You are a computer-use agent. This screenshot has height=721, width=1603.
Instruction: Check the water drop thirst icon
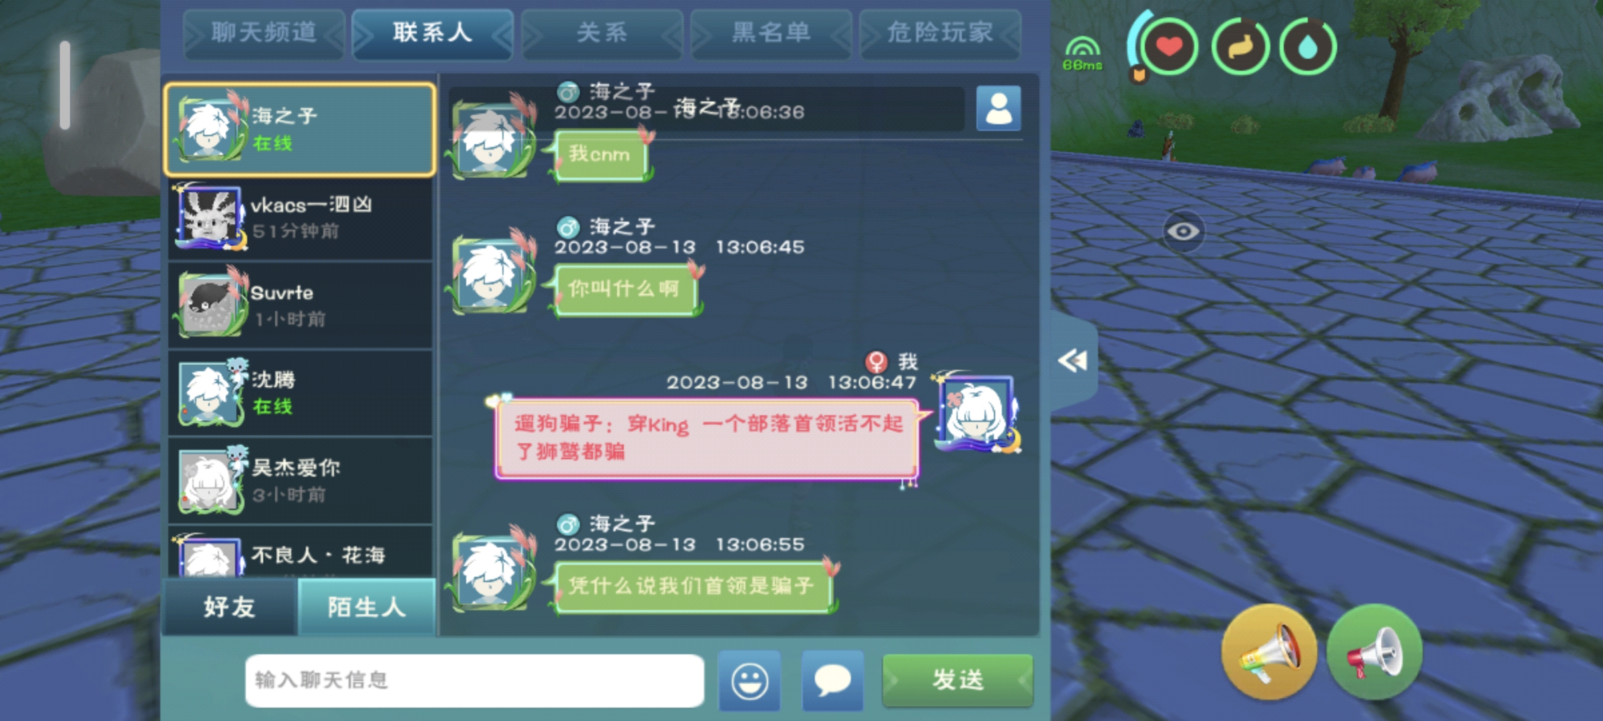[1308, 47]
